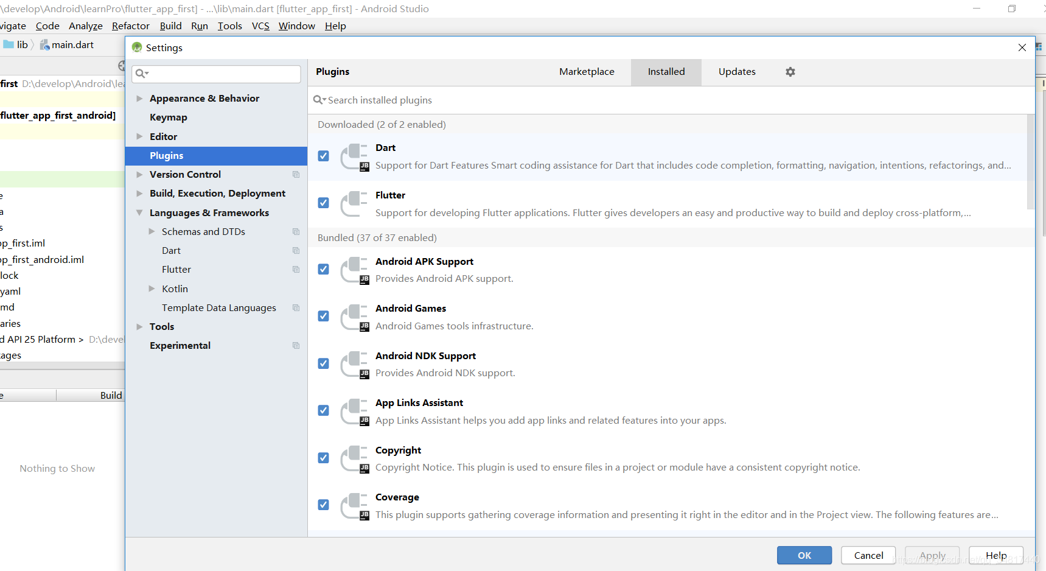Image resolution: width=1046 pixels, height=571 pixels.
Task: Click the lib folder icon in breadcrumb
Action: coord(9,44)
